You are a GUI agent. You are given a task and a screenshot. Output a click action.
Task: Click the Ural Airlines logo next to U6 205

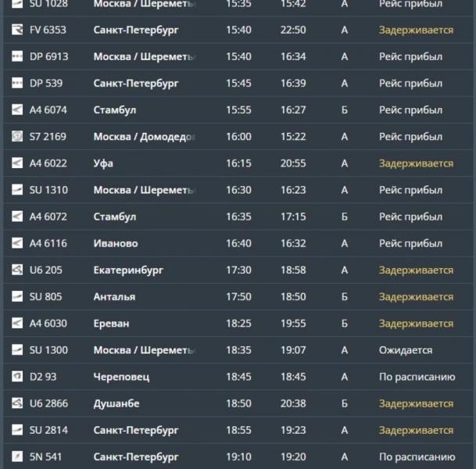(x=17, y=270)
